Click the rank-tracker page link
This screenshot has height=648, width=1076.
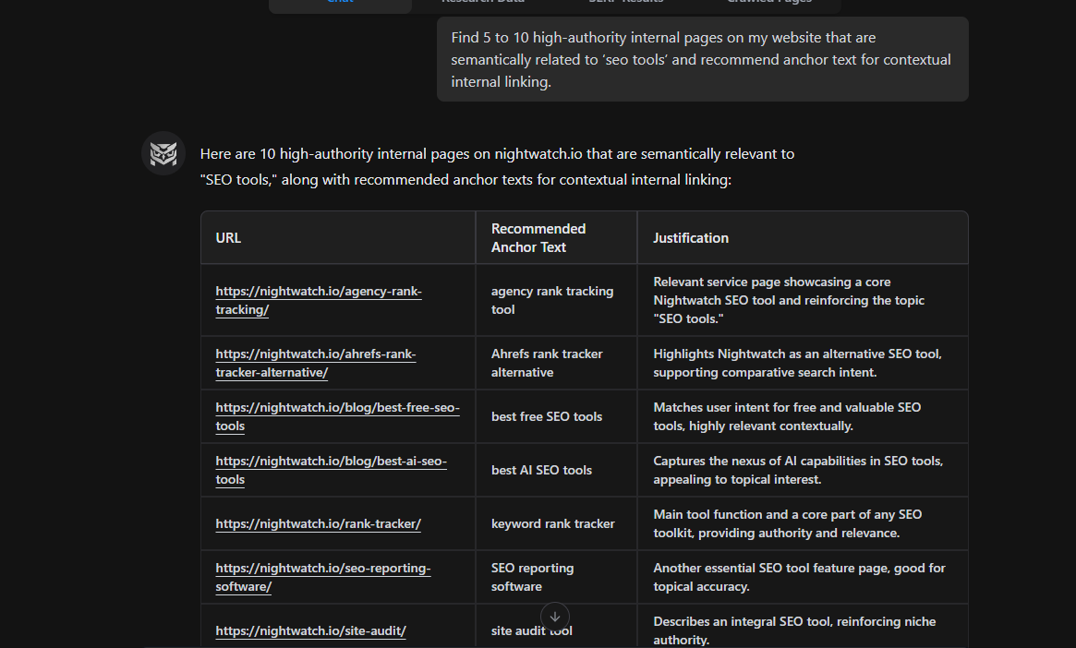click(x=318, y=523)
